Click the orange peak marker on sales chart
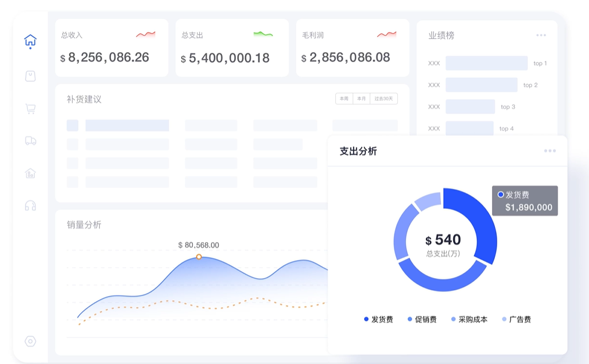Image resolution: width=589 pixels, height=364 pixels. point(199,257)
